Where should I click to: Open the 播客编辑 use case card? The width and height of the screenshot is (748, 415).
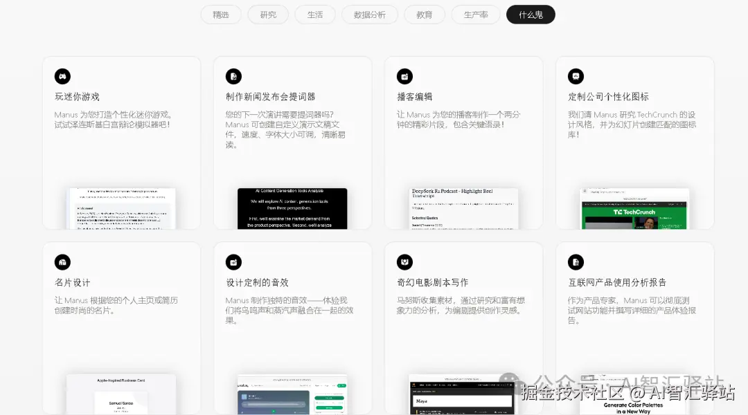464,142
